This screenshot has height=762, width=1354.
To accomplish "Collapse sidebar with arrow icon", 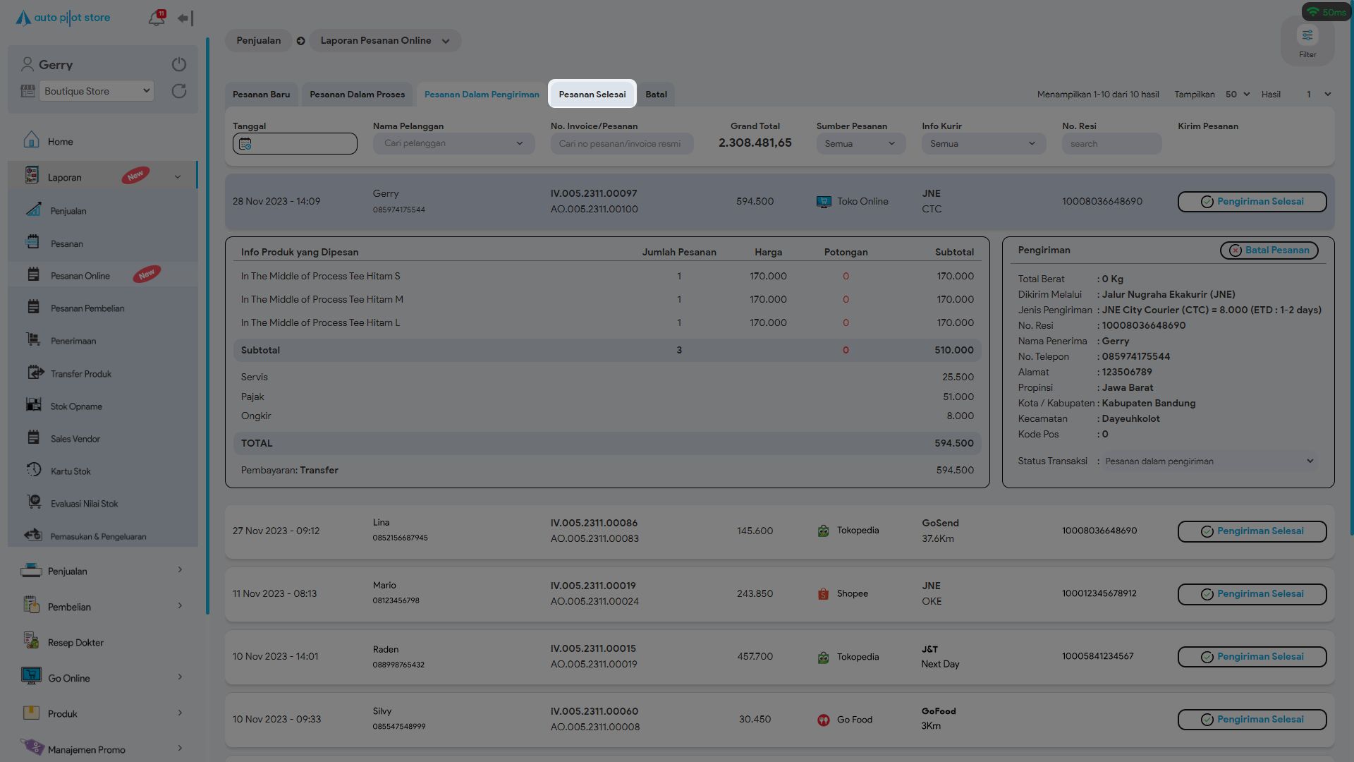I will (185, 18).
